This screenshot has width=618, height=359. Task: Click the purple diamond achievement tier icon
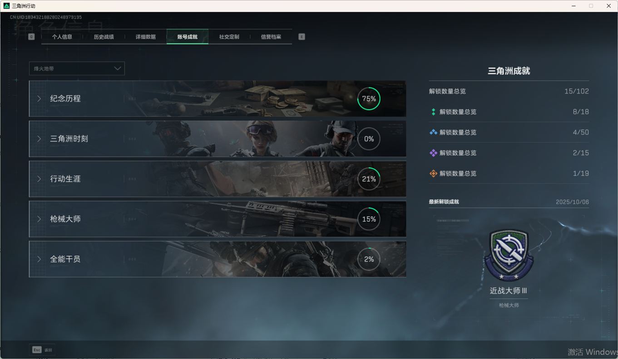(433, 153)
